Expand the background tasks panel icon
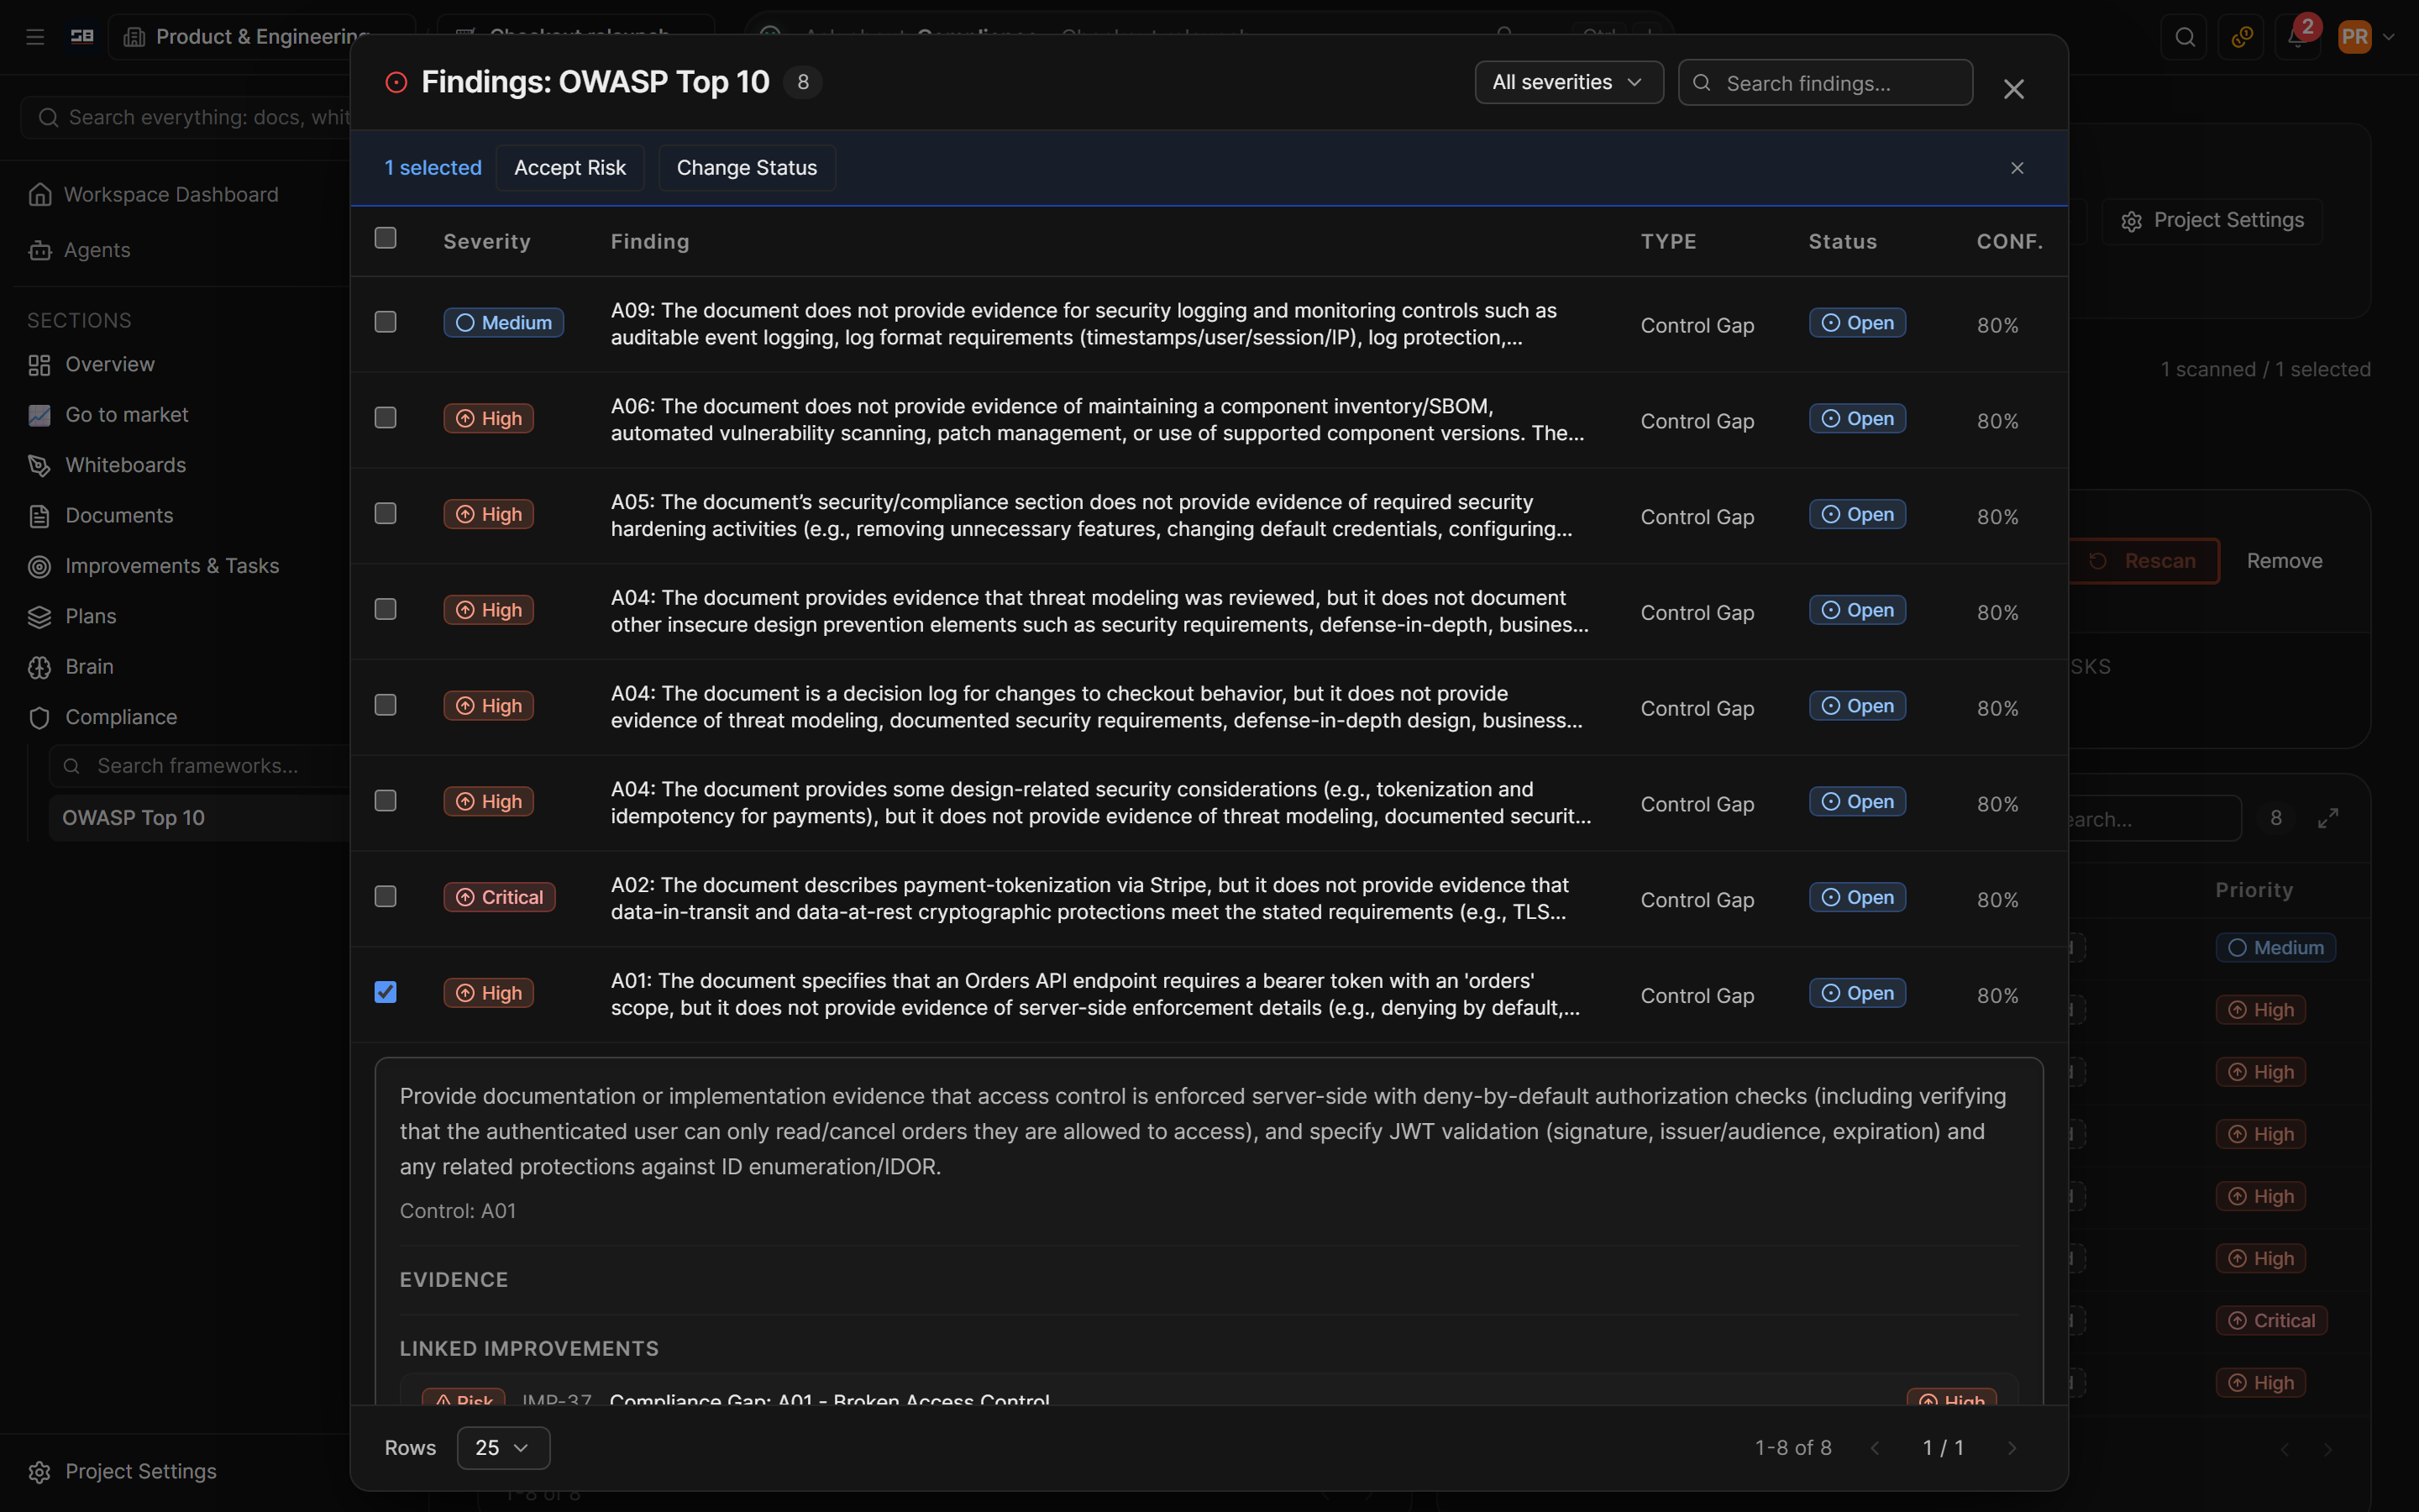The image size is (2419, 1512). [x=2328, y=819]
